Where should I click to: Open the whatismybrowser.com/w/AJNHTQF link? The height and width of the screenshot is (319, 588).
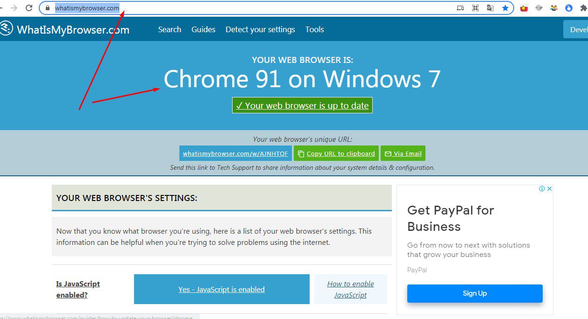click(235, 153)
